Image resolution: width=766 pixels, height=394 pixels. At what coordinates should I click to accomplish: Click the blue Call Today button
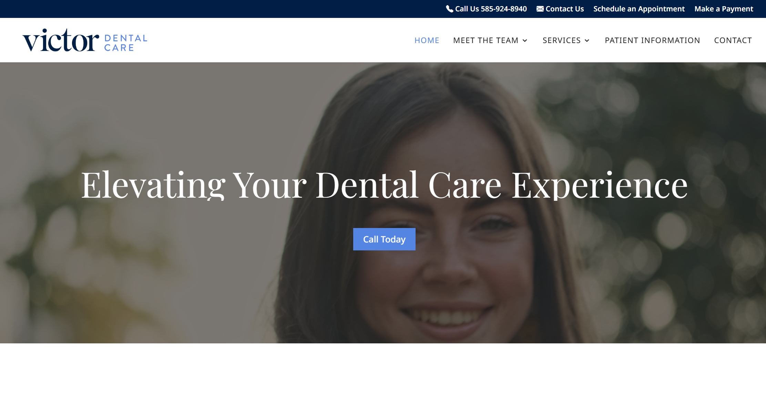click(384, 239)
